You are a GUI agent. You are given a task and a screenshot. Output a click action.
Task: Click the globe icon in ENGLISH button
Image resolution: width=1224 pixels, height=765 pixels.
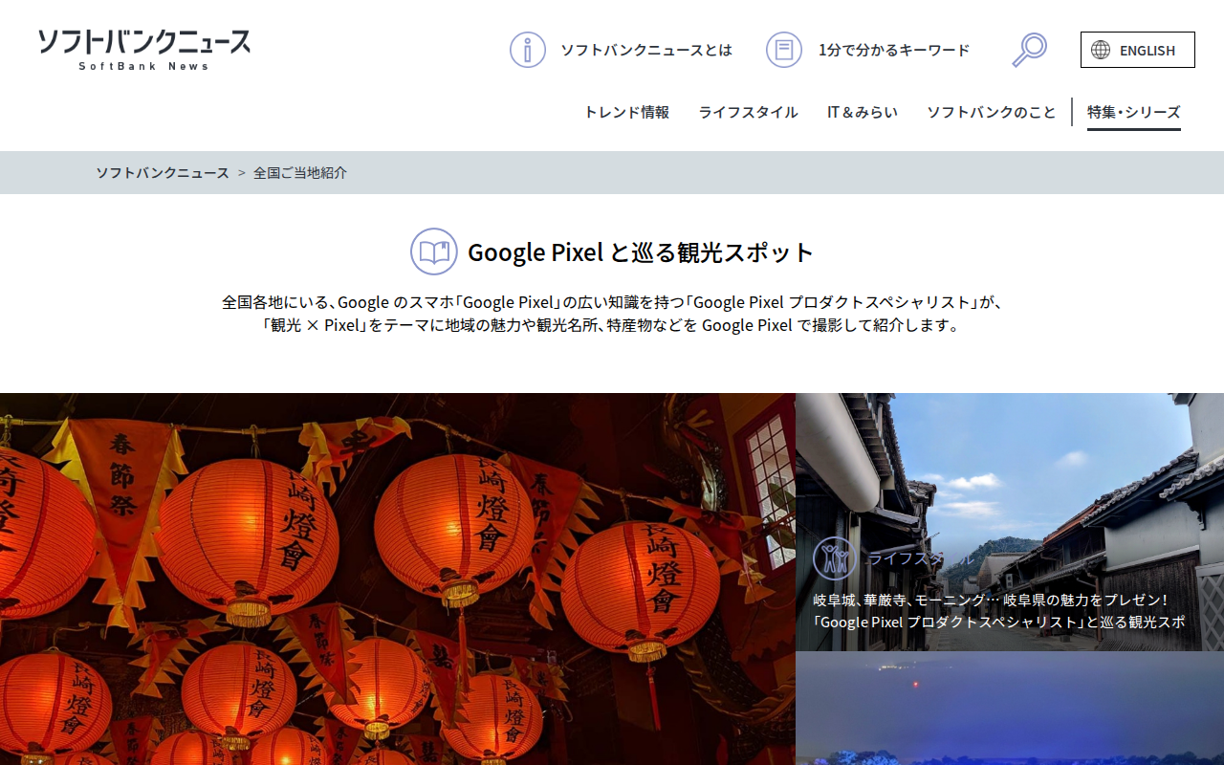click(x=1101, y=50)
